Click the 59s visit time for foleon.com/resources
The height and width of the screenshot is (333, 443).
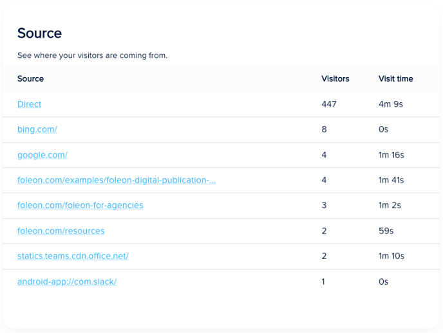386,231
